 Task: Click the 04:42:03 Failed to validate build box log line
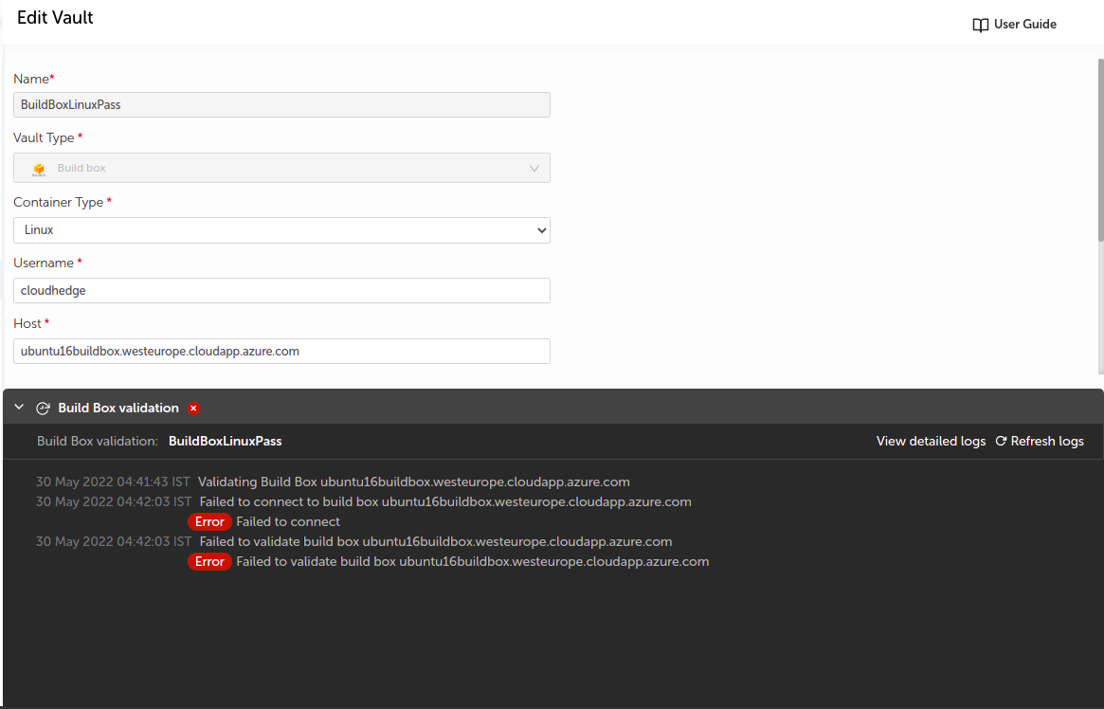click(435, 542)
